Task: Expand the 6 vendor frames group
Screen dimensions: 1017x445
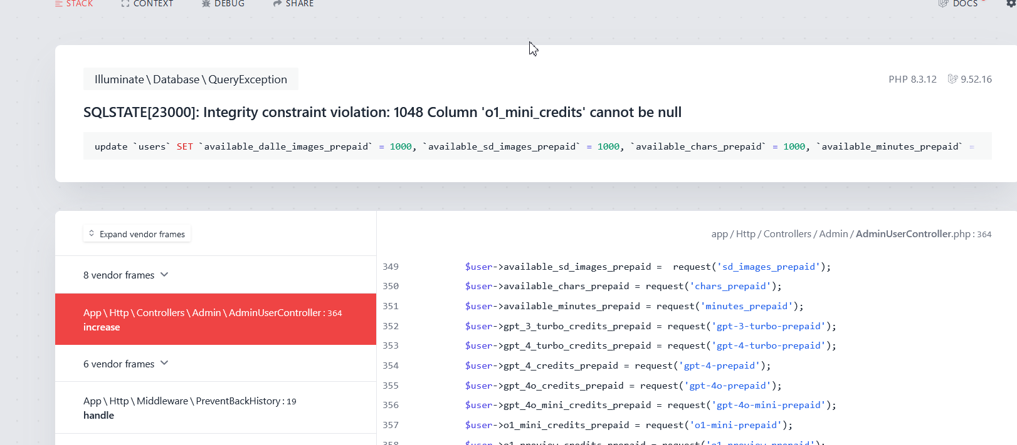Action: point(126,364)
